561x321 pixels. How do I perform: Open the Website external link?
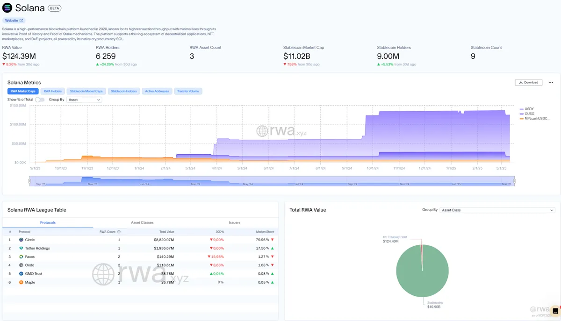[14, 21]
